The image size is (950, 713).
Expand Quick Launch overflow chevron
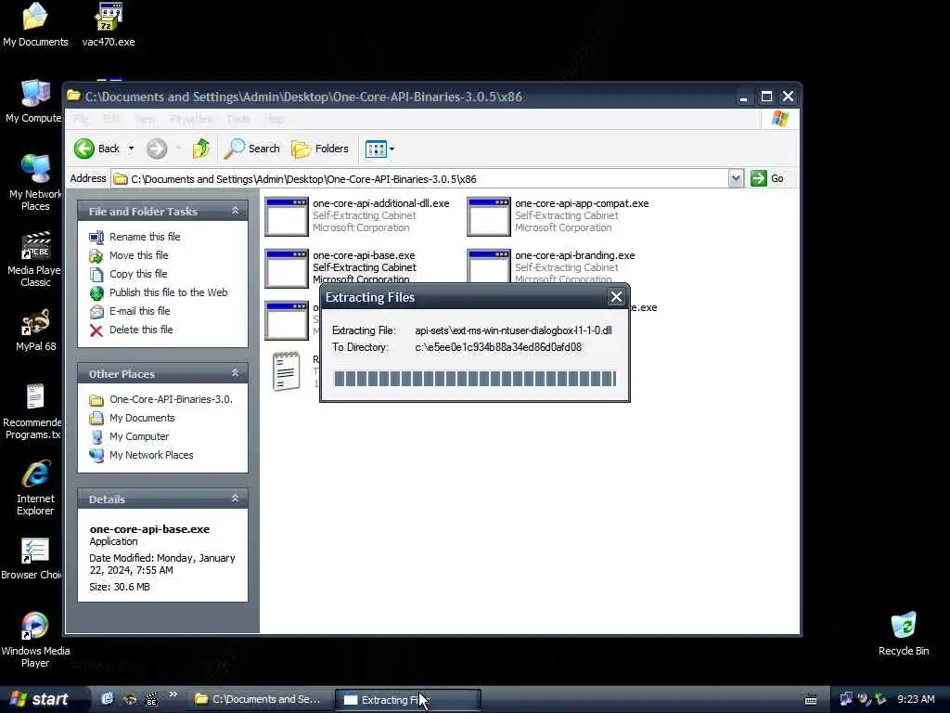[173, 694]
